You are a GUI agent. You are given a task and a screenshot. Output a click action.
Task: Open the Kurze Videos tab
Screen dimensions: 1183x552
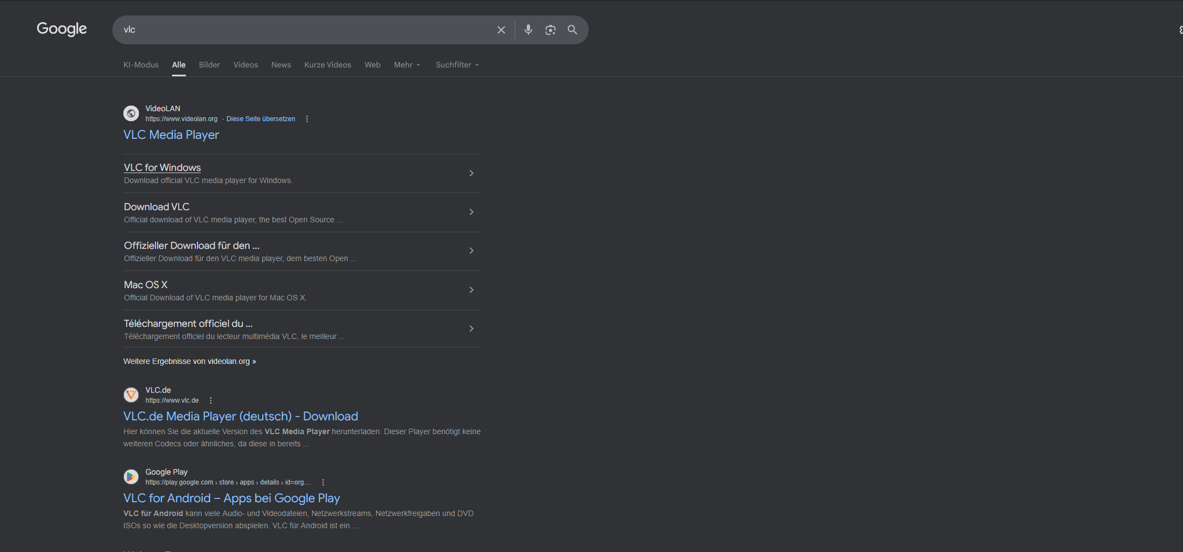(328, 65)
